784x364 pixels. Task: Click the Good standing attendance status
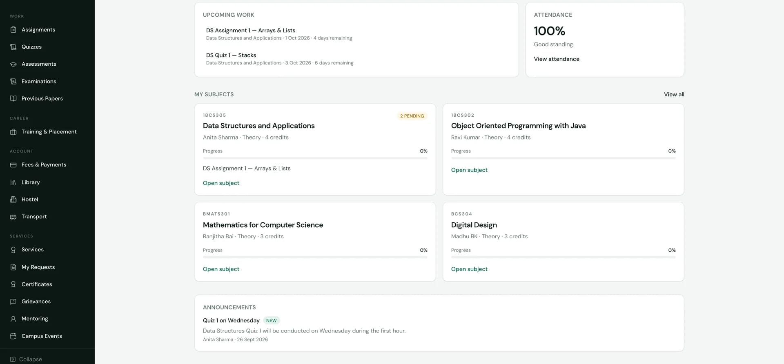coord(553,44)
